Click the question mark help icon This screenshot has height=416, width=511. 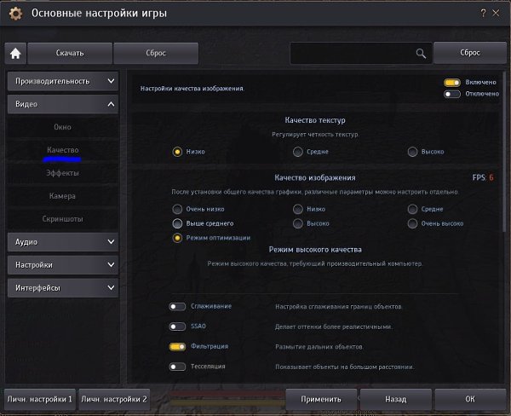pos(485,14)
